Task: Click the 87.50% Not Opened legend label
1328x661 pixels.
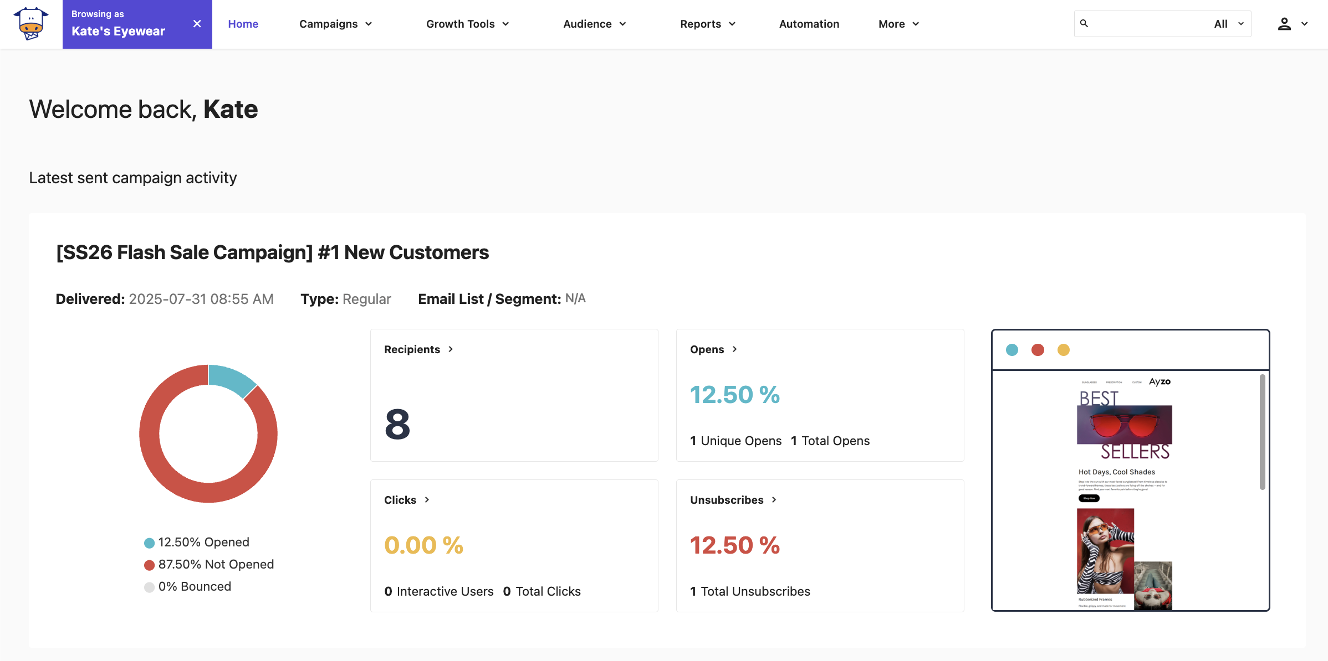Action: (216, 564)
